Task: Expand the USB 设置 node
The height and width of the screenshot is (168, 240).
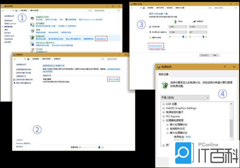Action: [x=163, y=104]
